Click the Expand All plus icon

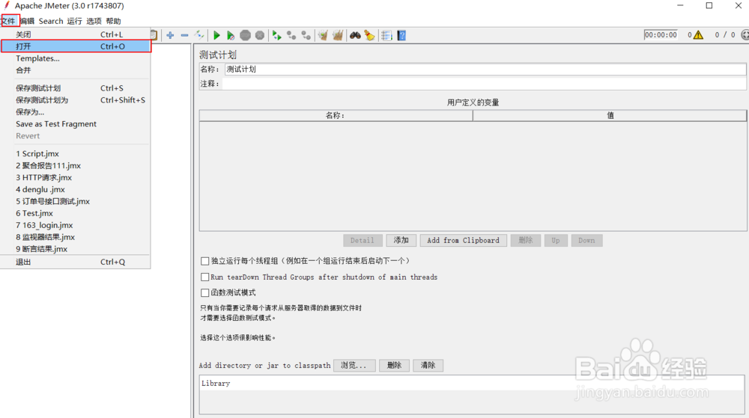pos(170,35)
